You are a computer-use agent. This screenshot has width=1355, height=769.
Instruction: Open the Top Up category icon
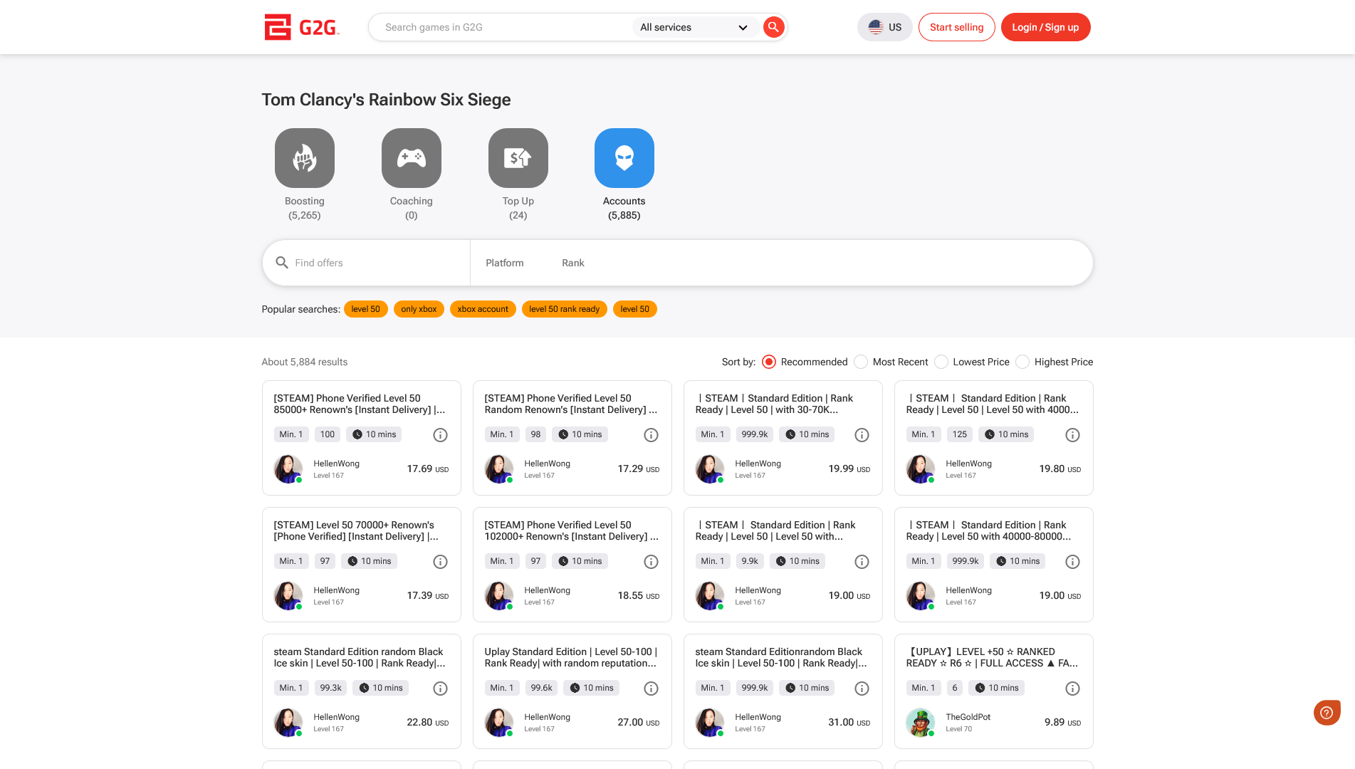point(518,158)
